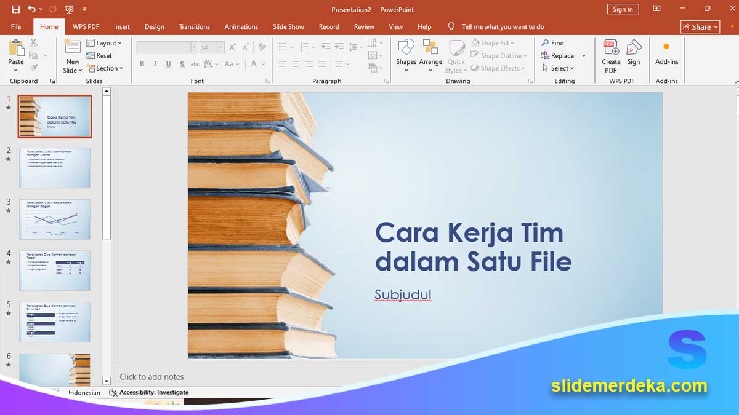Open the Line Spacing menu
739x415 pixels.
click(355, 47)
